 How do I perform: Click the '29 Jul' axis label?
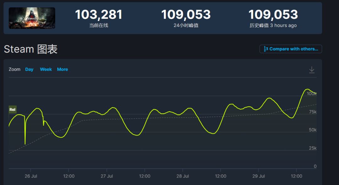[x=259, y=176]
